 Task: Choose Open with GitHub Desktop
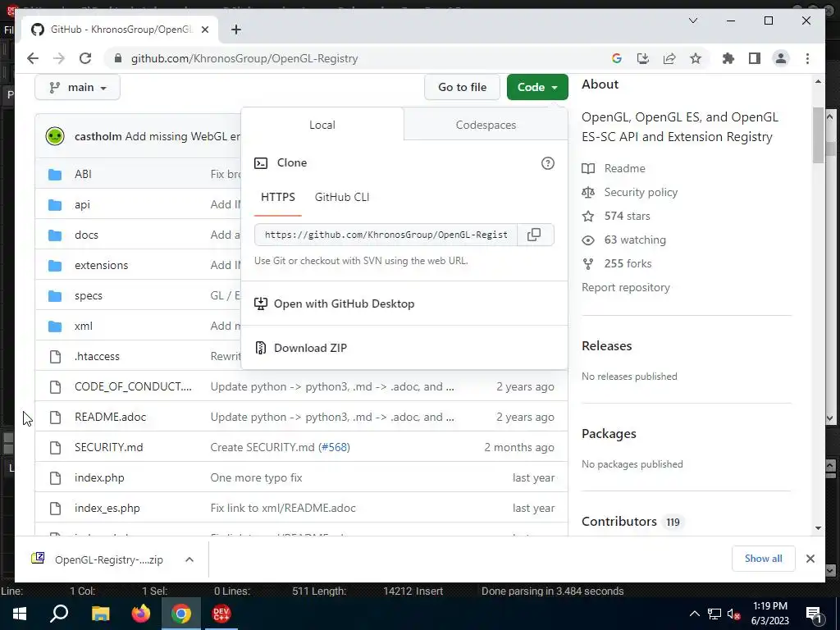click(344, 304)
